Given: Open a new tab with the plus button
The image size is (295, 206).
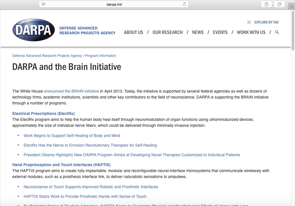Looking at the screenshot, I should (292, 6).
